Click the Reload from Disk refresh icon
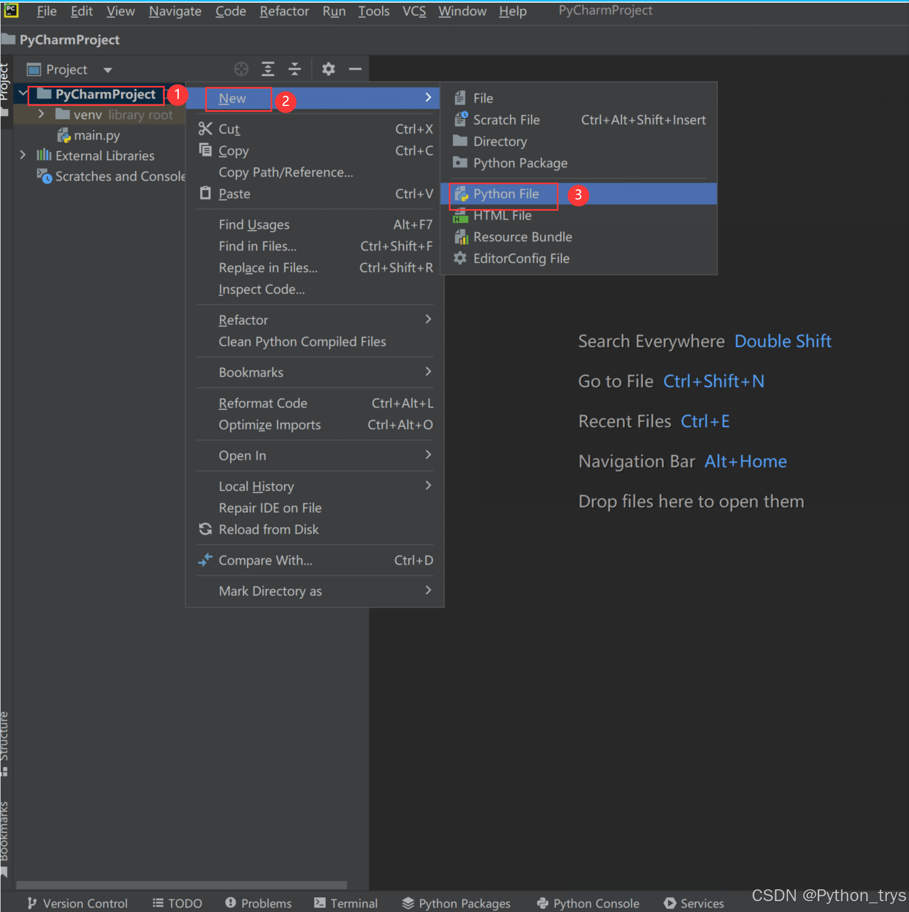Image resolution: width=909 pixels, height=912 pixels. click(x=205, y=529)
